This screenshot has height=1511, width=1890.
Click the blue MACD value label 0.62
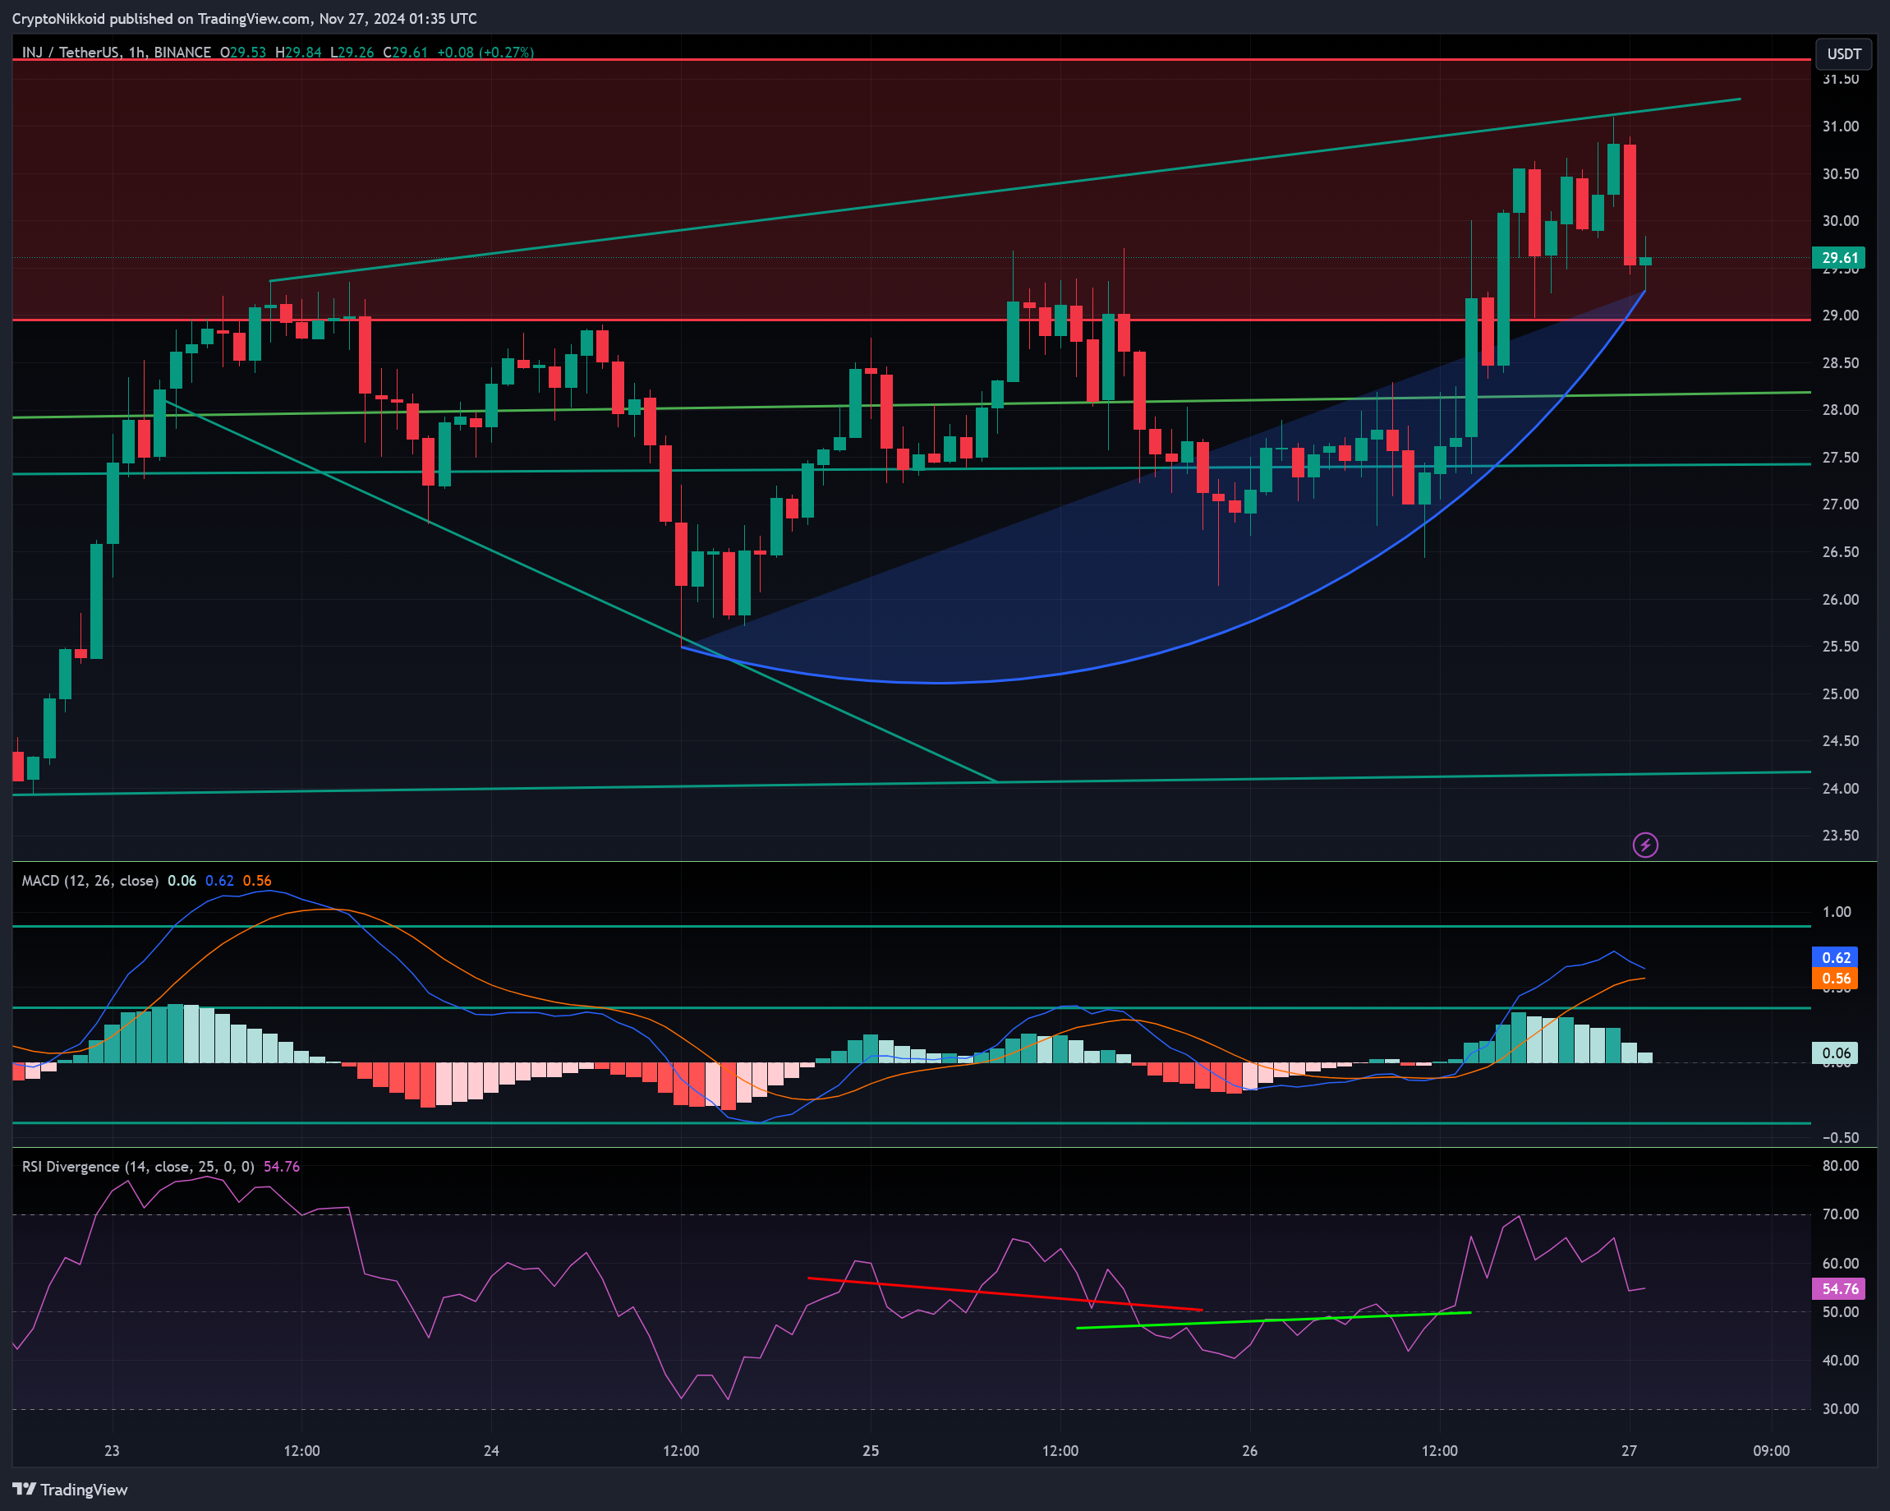point(1835,956)
